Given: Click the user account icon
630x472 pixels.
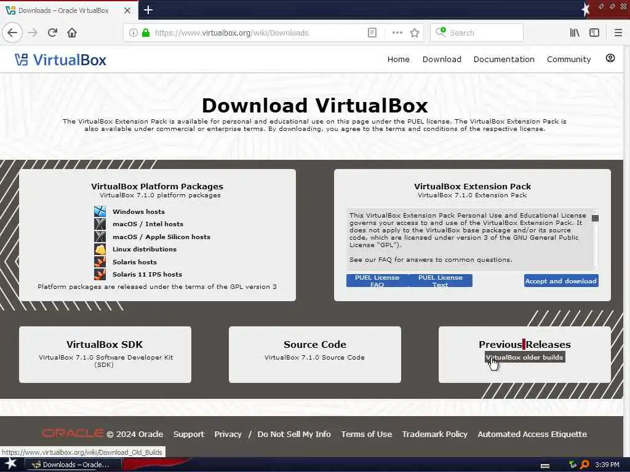Looking at the screenshot, I should coord(610,58).
